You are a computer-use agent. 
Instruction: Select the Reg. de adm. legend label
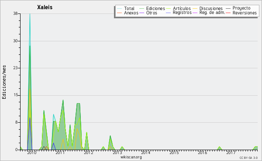pos(212,13)
